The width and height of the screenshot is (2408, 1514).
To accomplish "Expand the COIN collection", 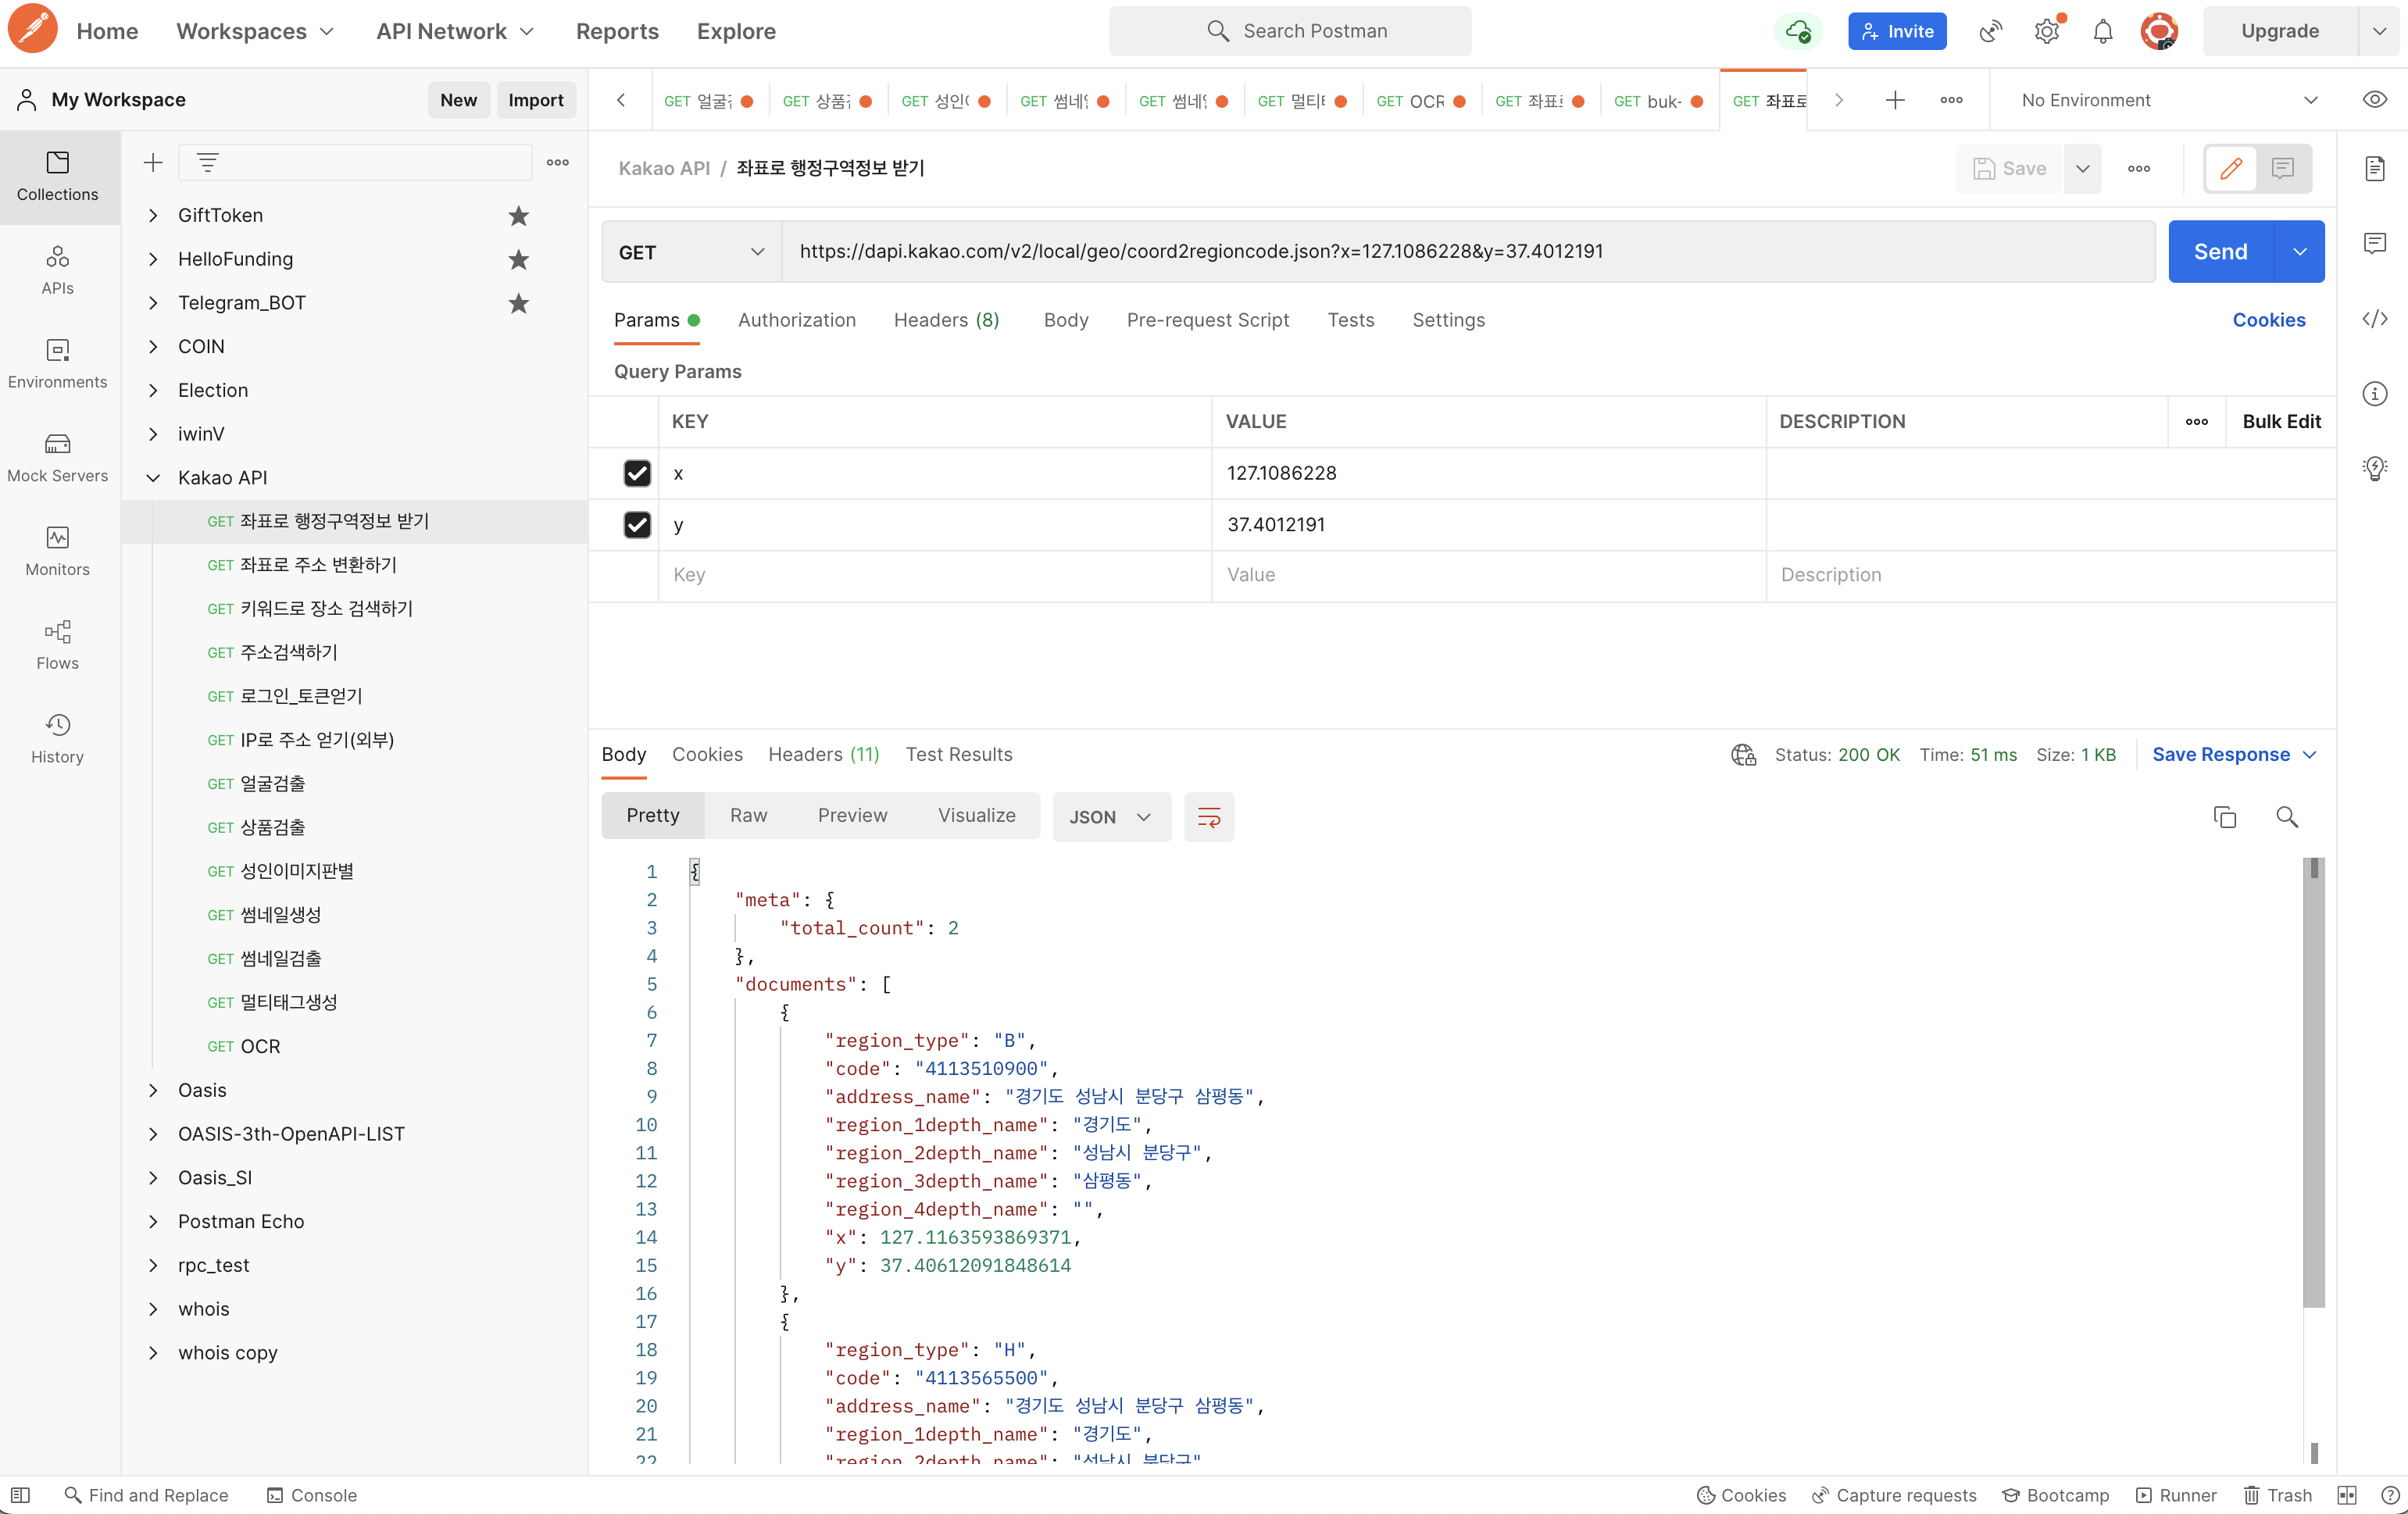I will pyautogui.click(x=153, y=346).
